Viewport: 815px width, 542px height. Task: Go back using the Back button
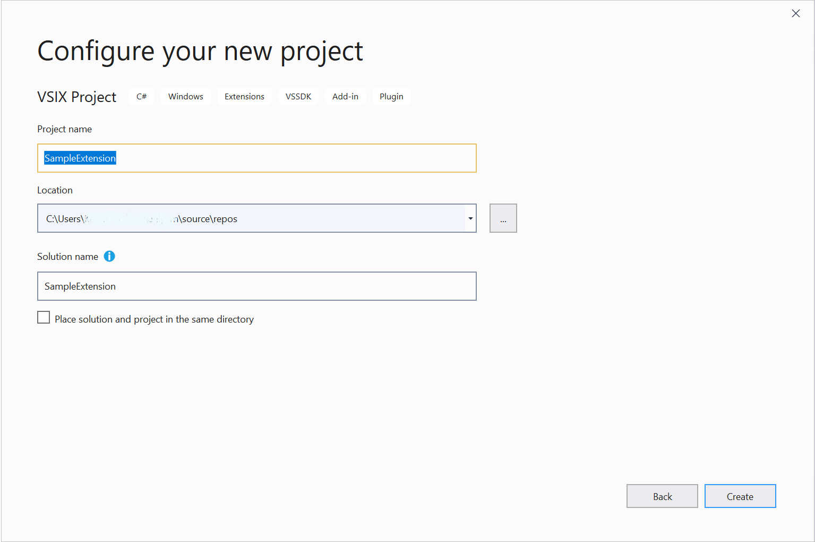tap(662, 496)
